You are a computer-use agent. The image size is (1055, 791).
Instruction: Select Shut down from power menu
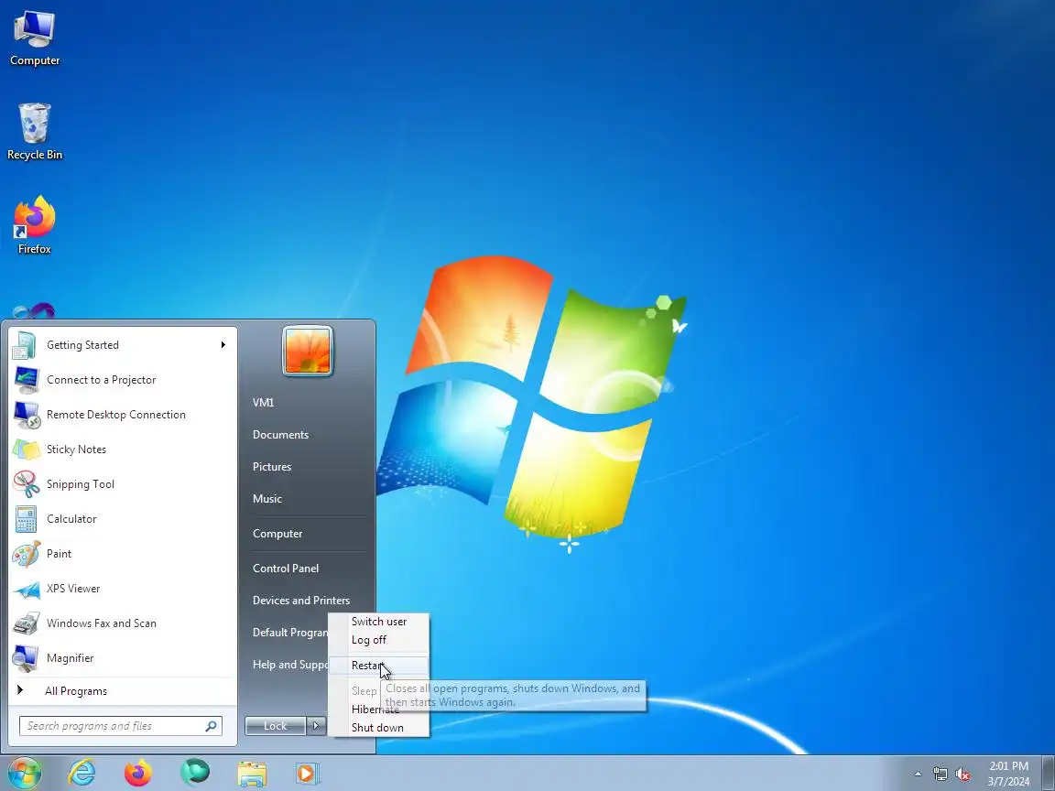tap(377, 727)
